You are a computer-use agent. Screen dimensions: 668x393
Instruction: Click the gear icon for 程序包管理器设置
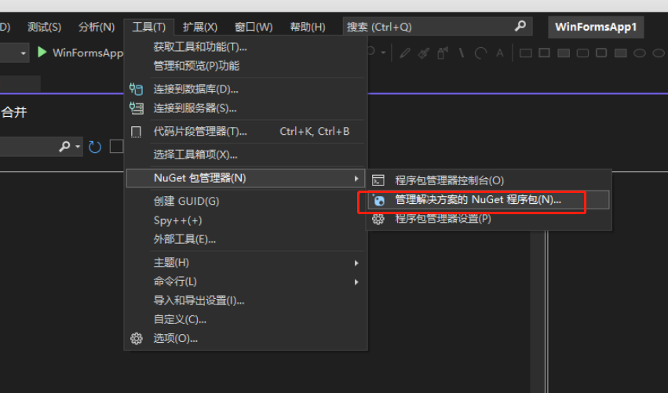378,219
